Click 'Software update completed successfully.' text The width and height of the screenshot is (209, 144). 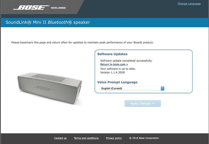tap(126, 61)
